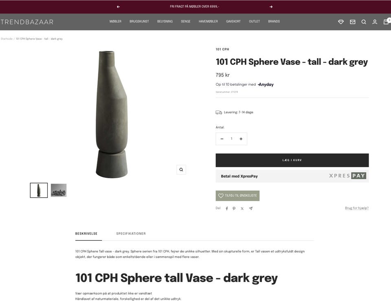391x301 pixels.
Task: Decrease quantity with minus button
Action: [222, 139]
